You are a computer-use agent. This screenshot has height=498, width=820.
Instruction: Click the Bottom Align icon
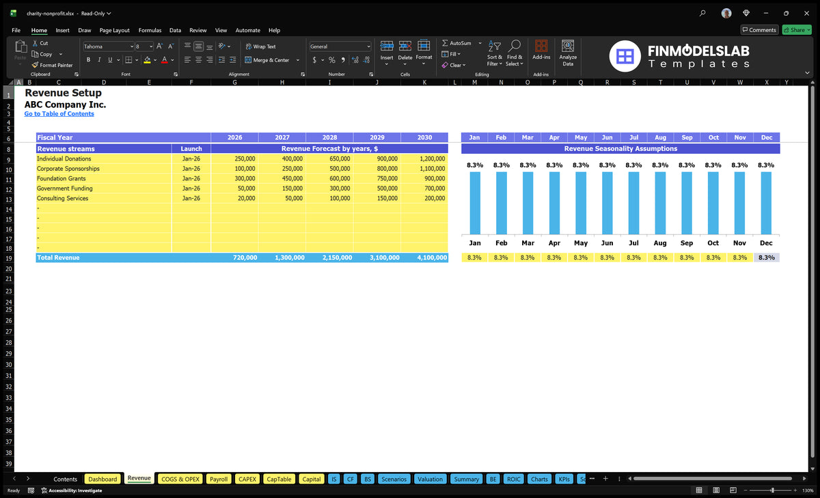[x=210, y=46]
